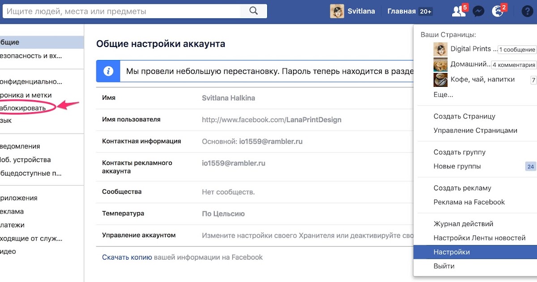Viewport: 537px width, 282px height.
Task: Choose Создать Страницу from dropdown menu
Action: [x=465, y=116]
